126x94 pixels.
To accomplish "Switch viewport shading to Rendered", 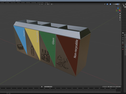I will click(119, 4).
